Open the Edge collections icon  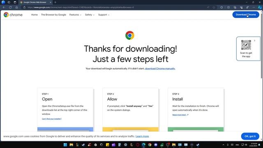235,7
